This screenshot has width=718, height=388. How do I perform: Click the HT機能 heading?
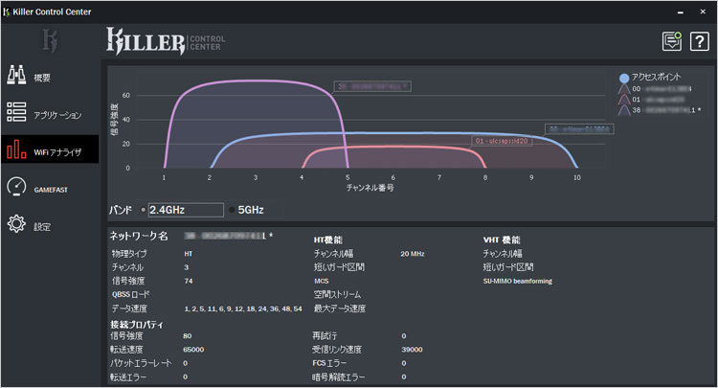click(327, 240)
